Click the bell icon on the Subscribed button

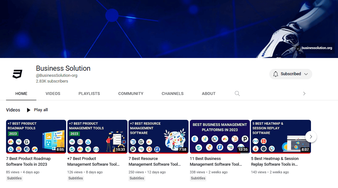click(276, 74)
